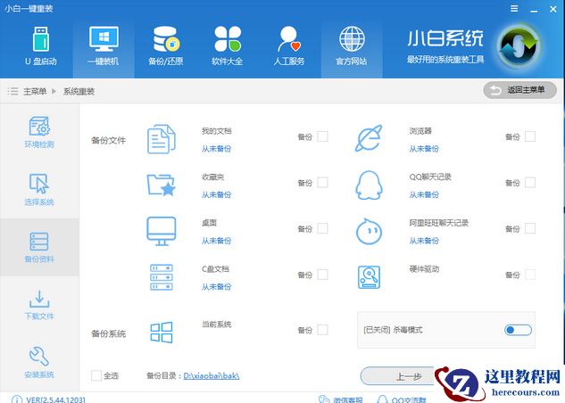Select 选择系统 step in sidebar

tap(39, 190)
